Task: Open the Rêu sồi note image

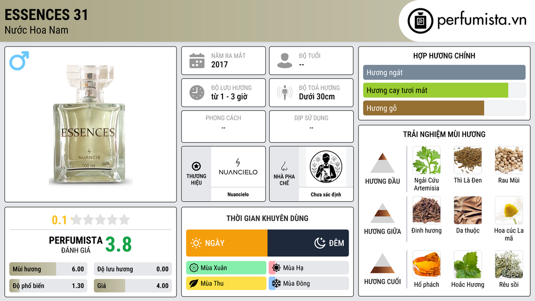Action: tap(509, 264)
